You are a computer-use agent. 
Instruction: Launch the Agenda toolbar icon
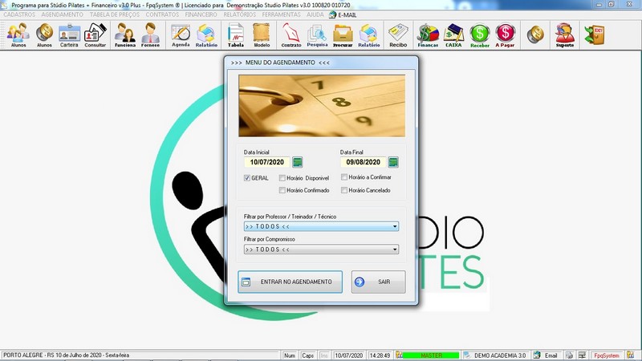(181, 35)
